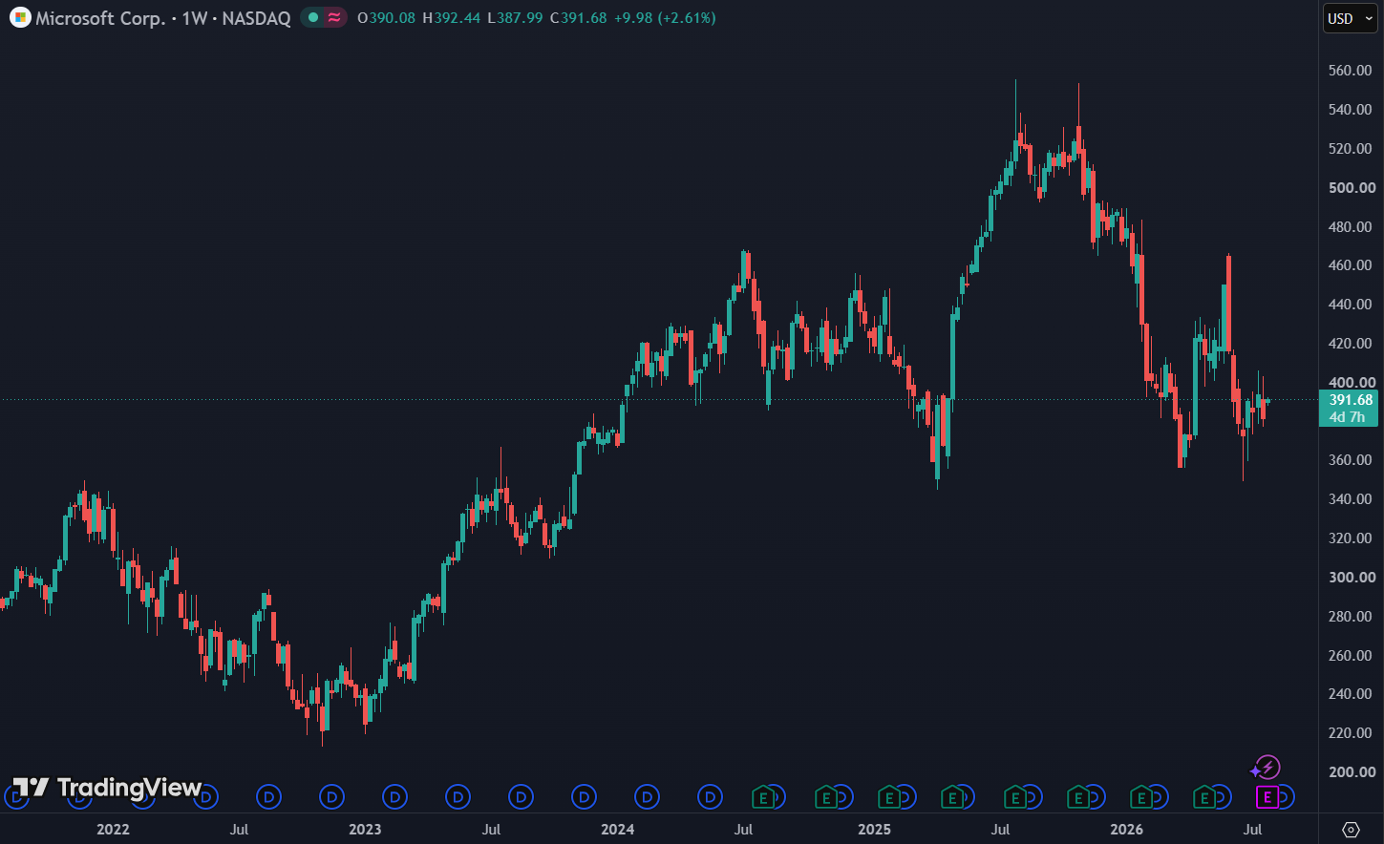Viewport: 1384px width, 844px height.
Task: Click the Jul label between 2024 and 2025
Action: tap(743, 830)
